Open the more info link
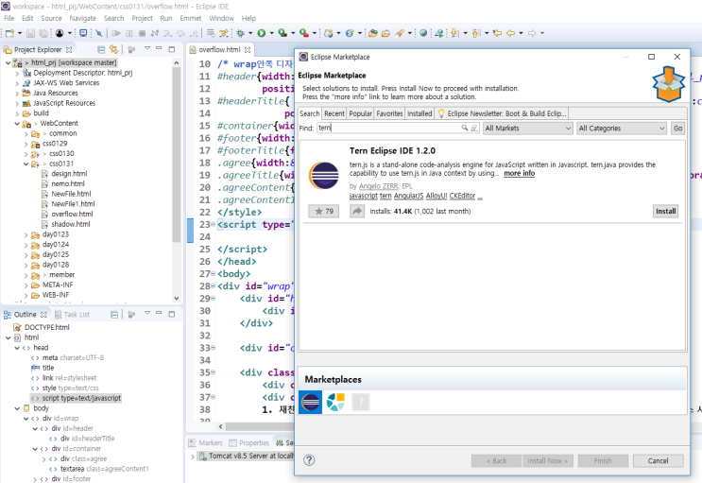The height and width of the screenshot is (483, 702). pyautogui.click(x=519, y=173)
